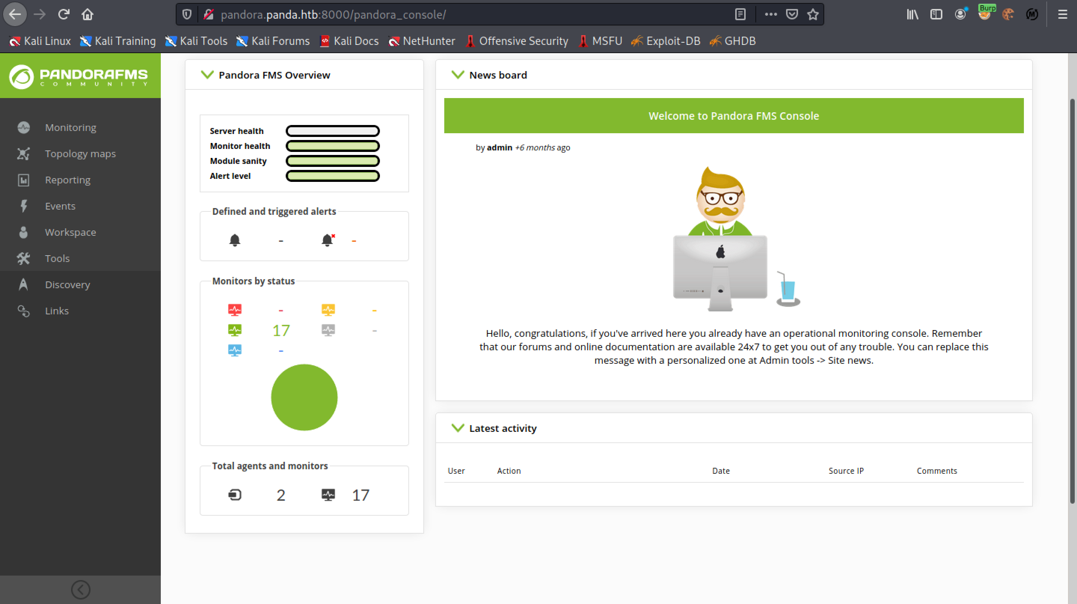Viewport: 1077px width, 604px height.
Task: Click the triggered alerts bell icon
Action: 328,240
